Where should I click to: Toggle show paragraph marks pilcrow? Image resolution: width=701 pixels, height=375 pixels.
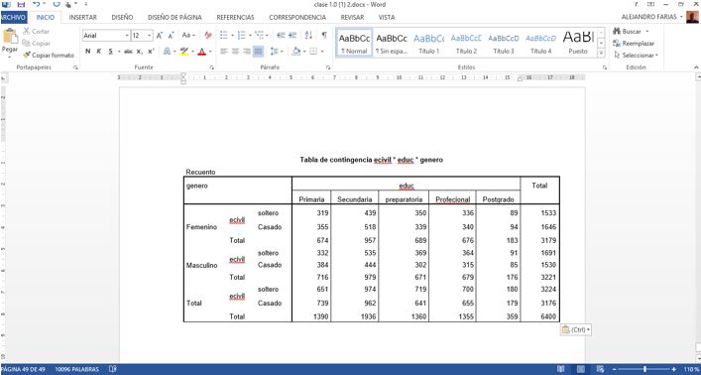click(324, 36)
